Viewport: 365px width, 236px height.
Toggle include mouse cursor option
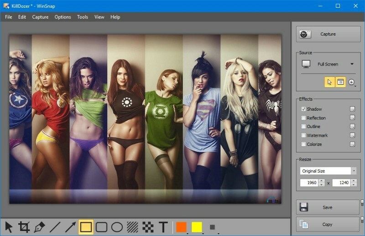329,82
